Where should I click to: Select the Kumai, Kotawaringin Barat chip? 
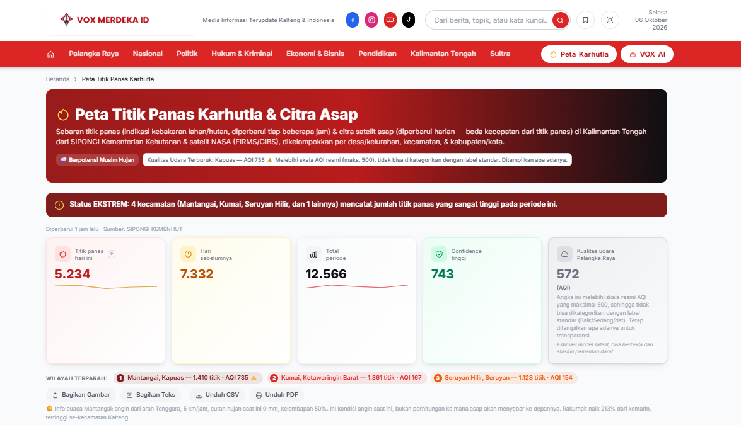tap(347, 378)
